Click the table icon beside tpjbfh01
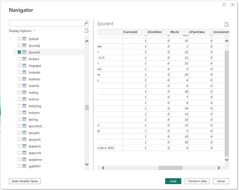Screen dimensions: 239x190 point(24,166)
